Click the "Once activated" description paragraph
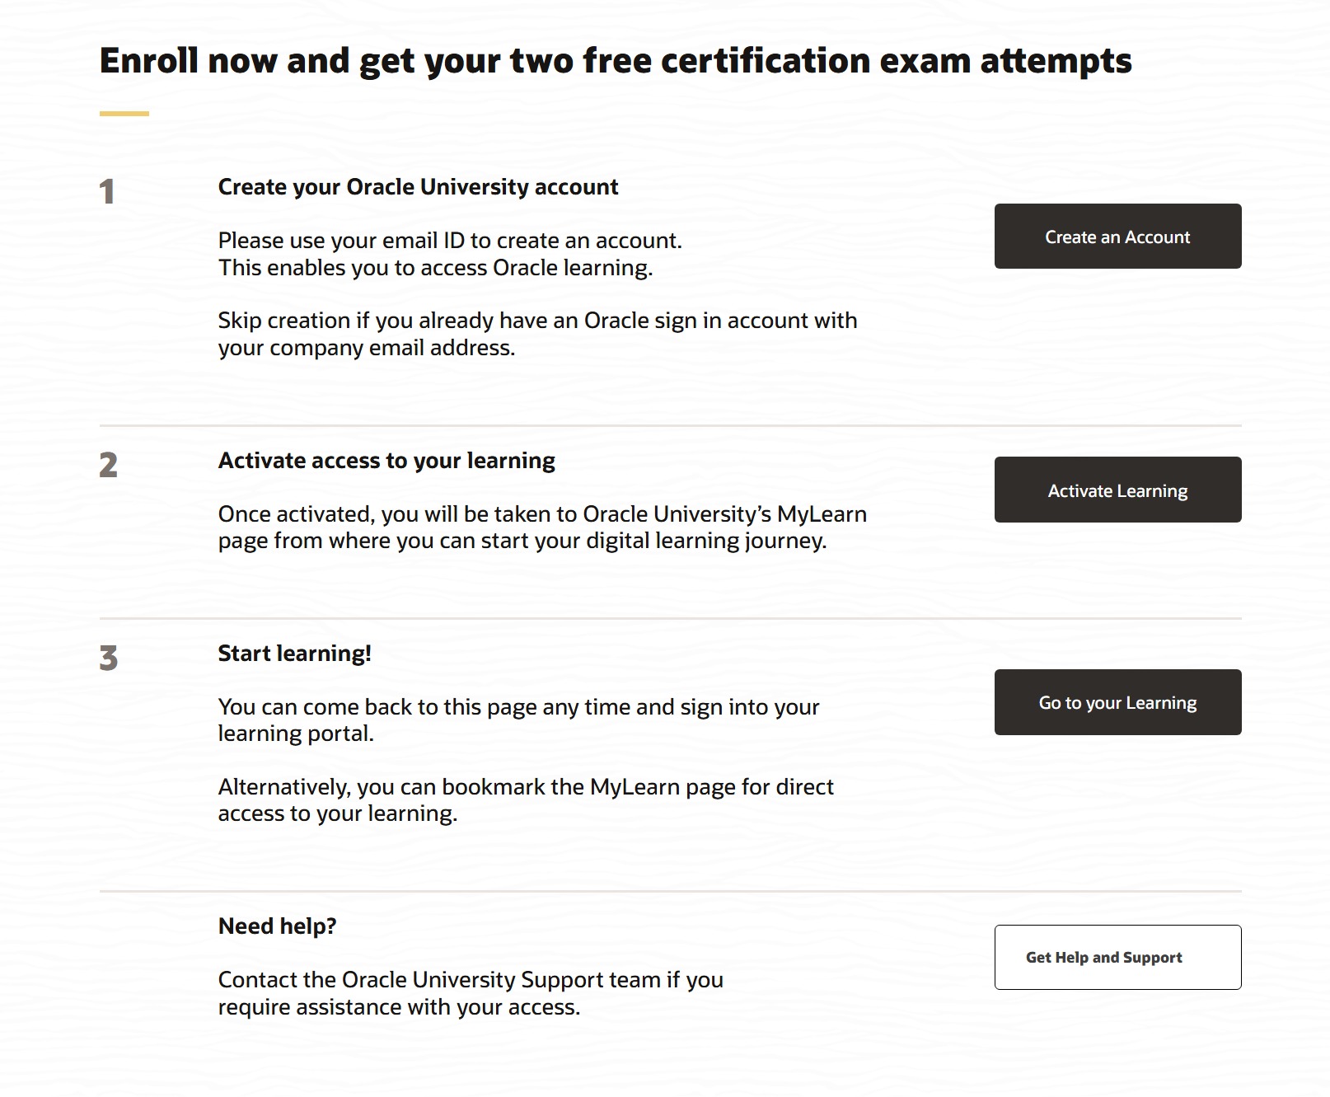1330x1097 pixels. [x=542, y=527]
